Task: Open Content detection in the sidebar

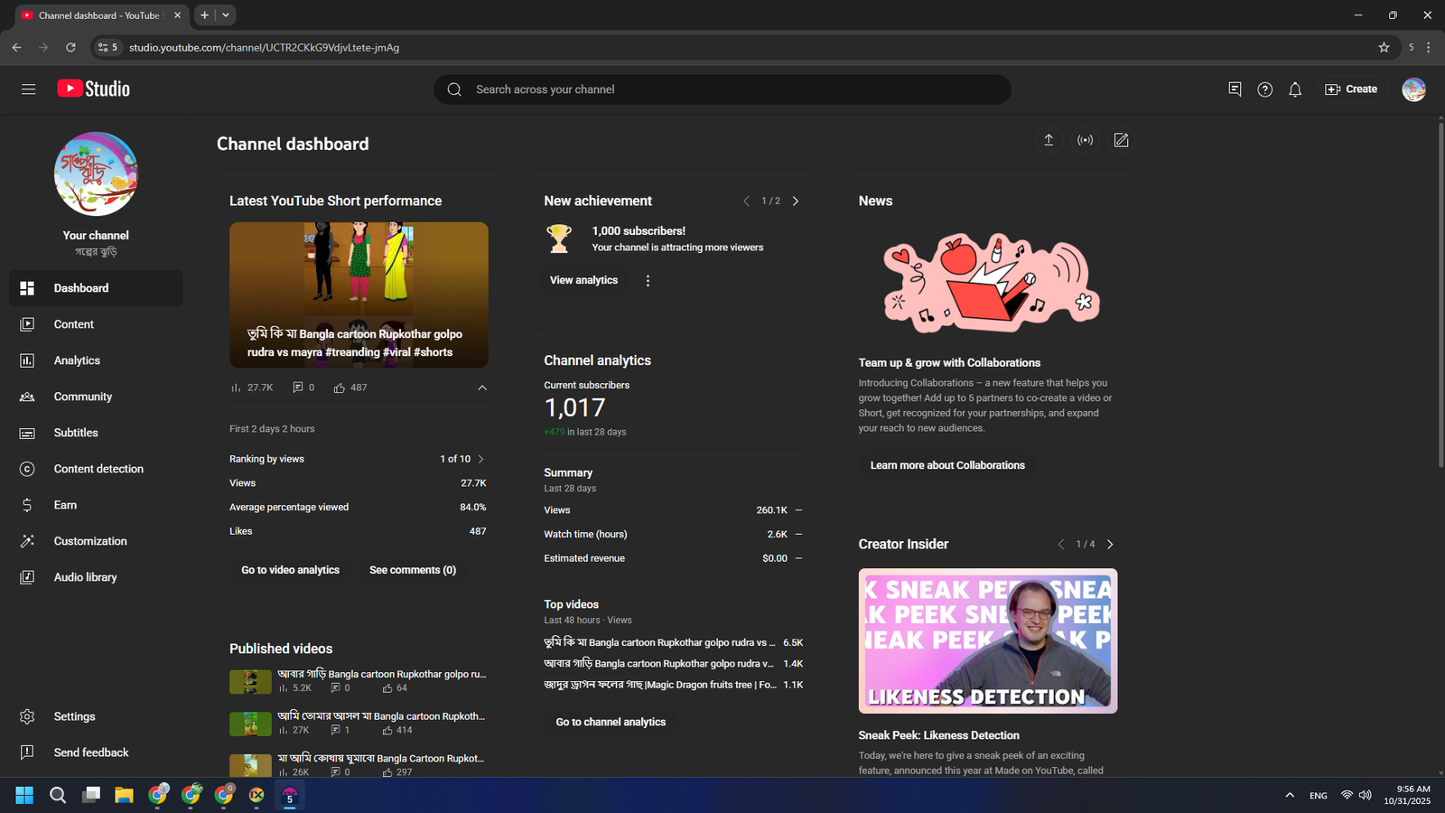Action: coord(98,469)
